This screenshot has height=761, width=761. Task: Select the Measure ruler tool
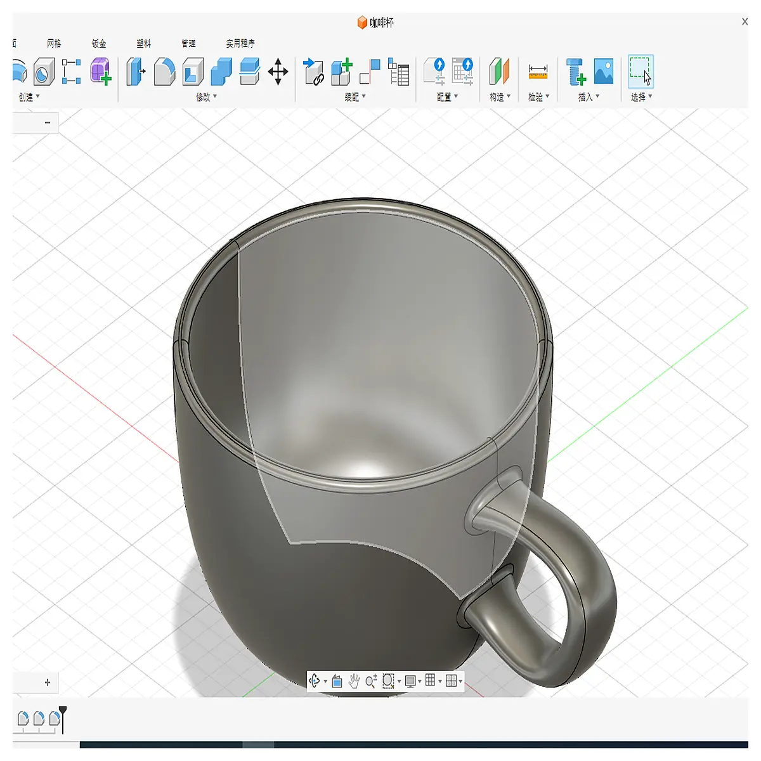[538, 72]
